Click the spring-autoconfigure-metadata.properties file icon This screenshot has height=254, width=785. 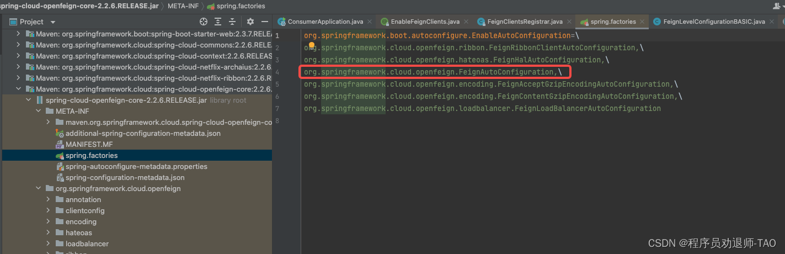point(60,167)
